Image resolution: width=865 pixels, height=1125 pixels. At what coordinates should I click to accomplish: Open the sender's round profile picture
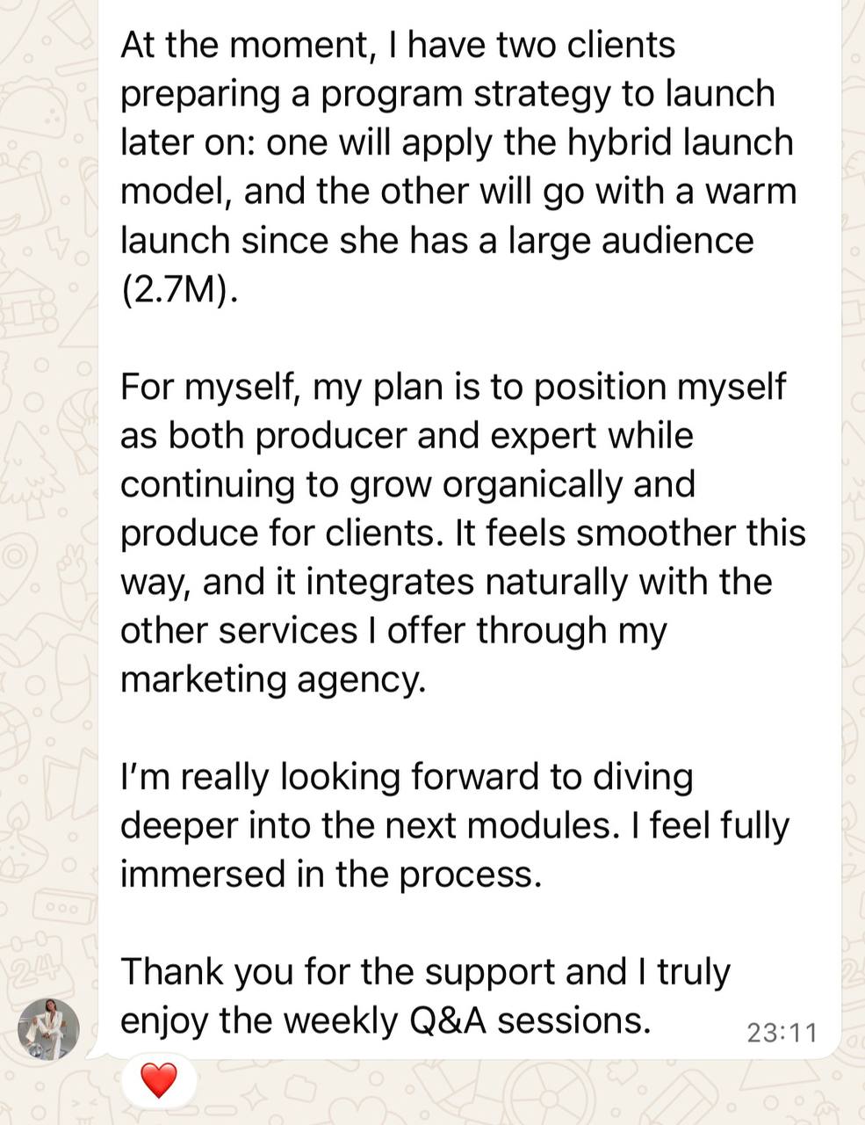coord(49,1029)
